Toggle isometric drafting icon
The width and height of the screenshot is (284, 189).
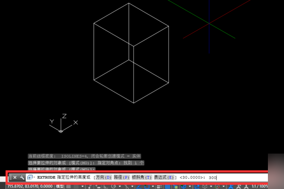[x=127, y=187]
